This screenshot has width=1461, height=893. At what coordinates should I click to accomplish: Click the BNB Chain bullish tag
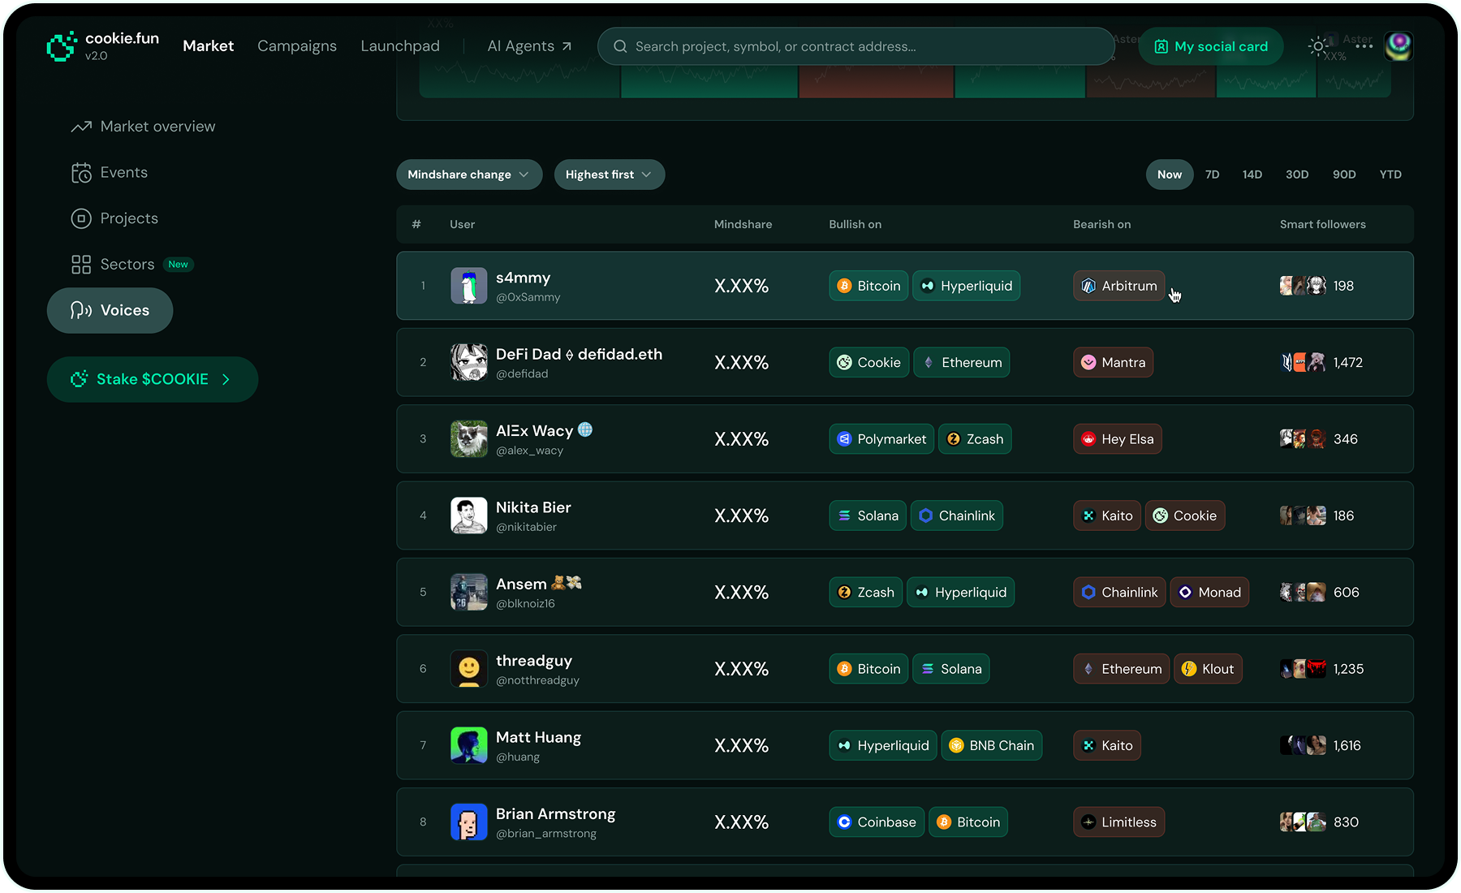point(992,745)
